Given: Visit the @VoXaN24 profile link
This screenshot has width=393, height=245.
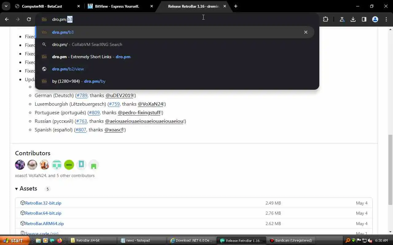Looking at the screenshot, I should pos(150,104).
